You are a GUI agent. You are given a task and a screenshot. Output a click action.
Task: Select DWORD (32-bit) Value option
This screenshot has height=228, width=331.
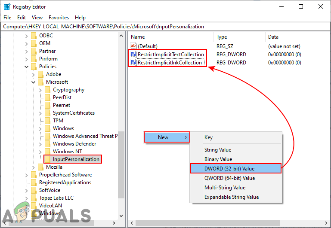click(x=236, y=169)
